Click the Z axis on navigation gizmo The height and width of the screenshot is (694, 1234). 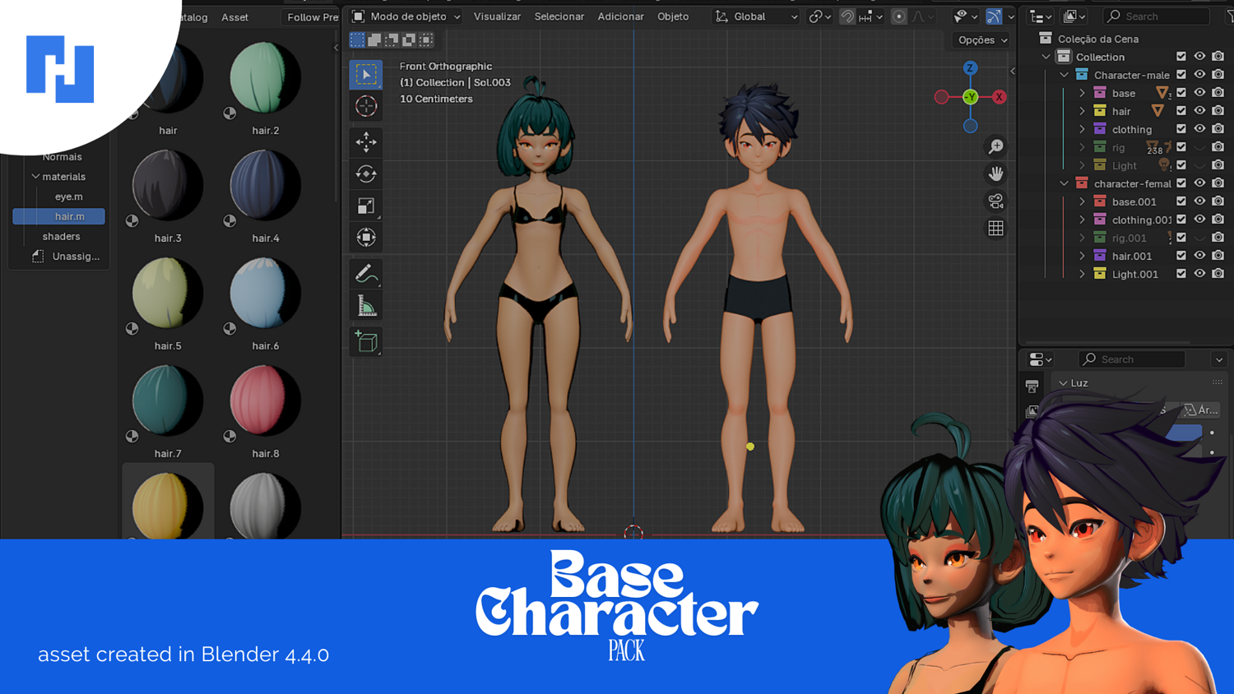[970, 68]
